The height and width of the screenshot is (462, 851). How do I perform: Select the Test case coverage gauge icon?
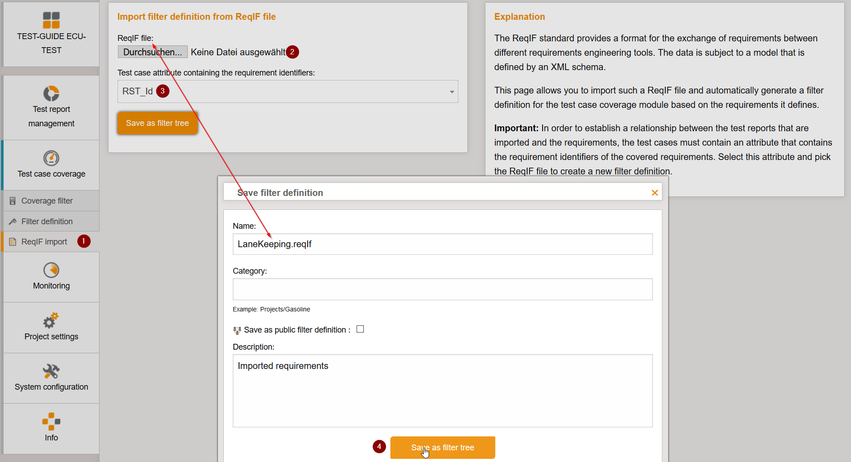[51, 158]
